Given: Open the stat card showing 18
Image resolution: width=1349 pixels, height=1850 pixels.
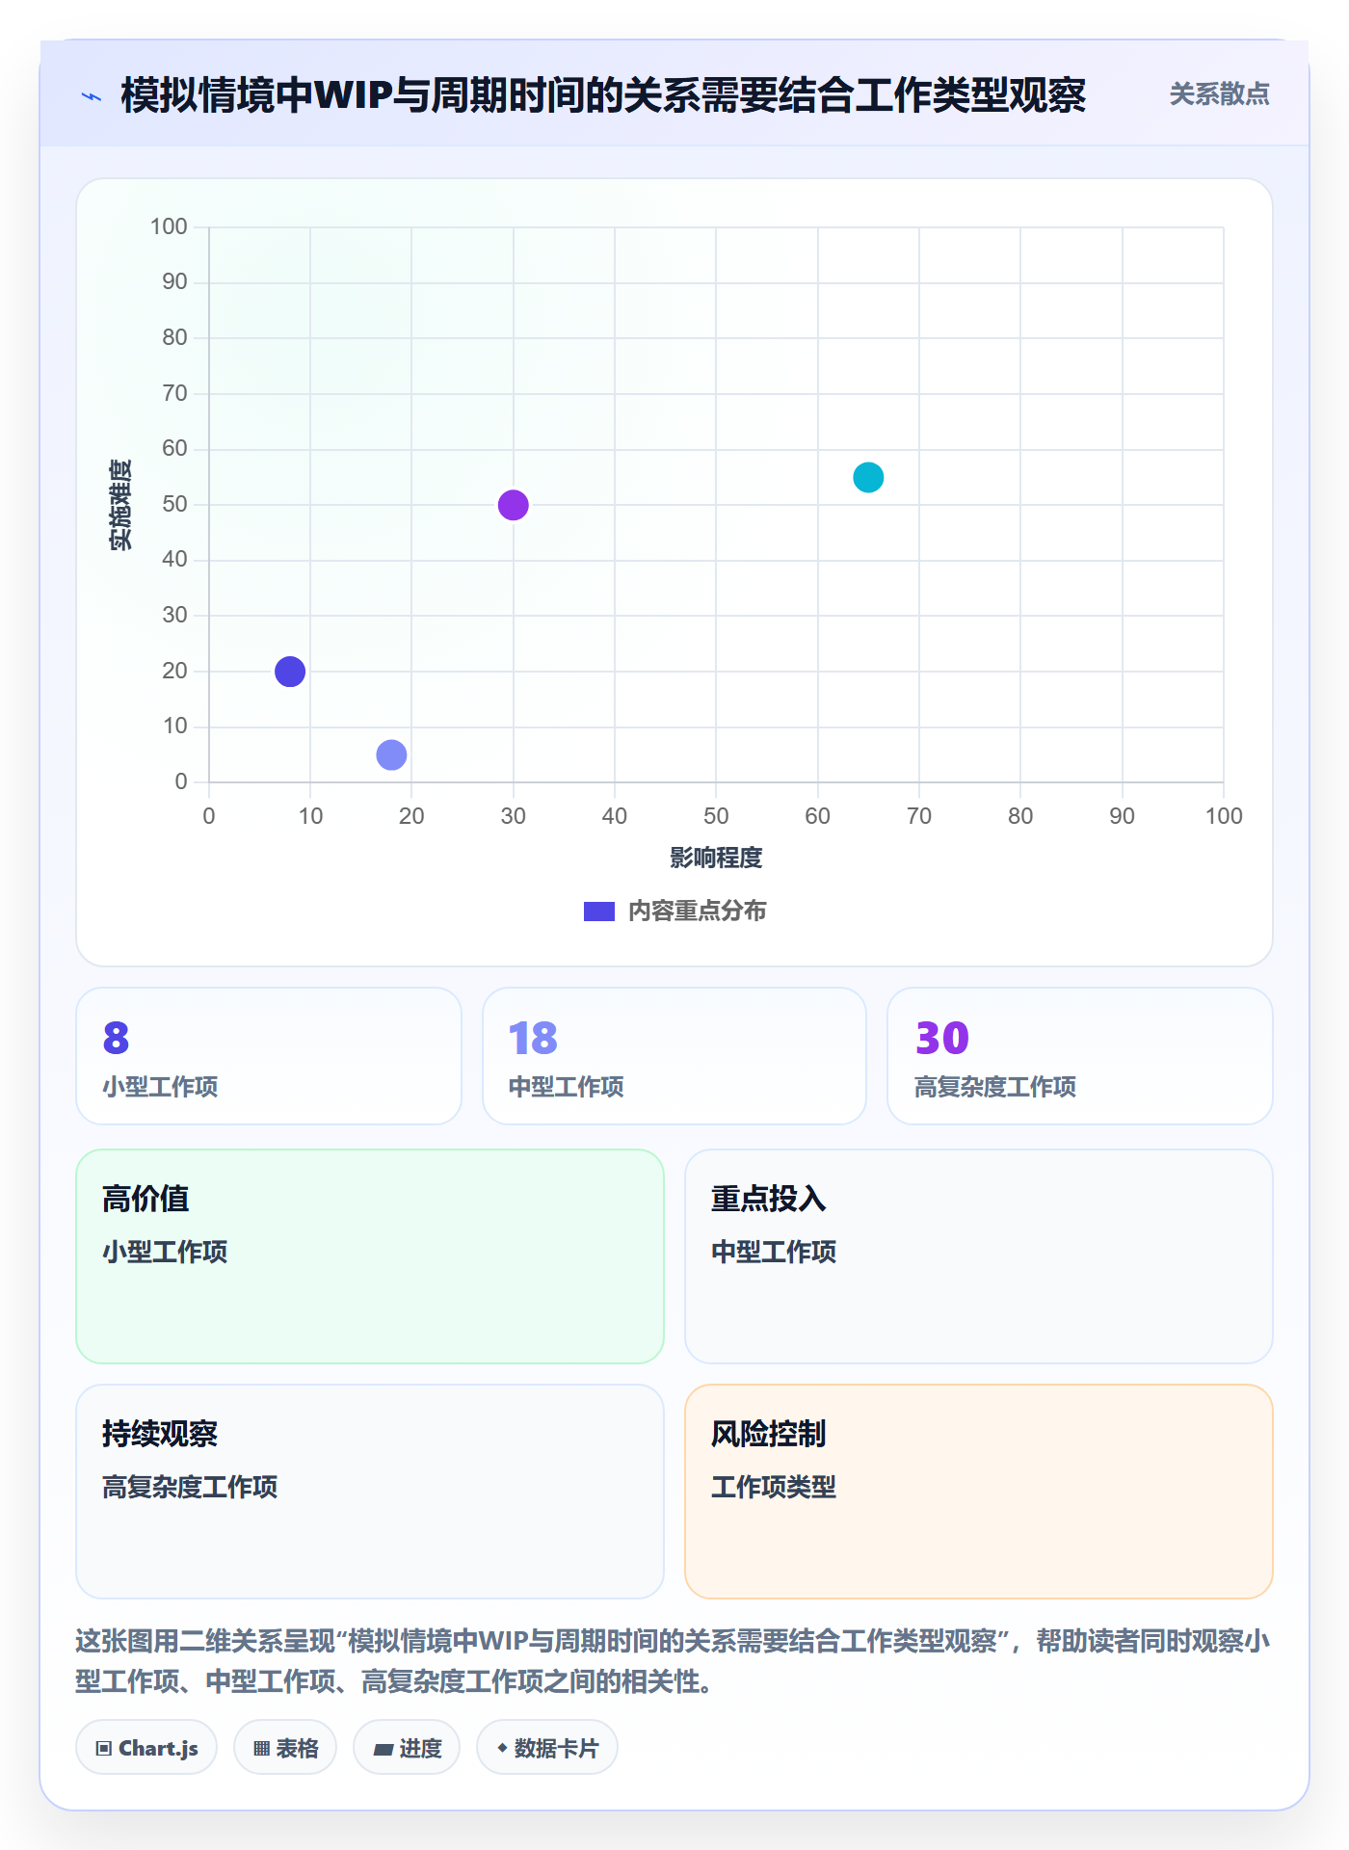Looking at the screenshot, I should (674, 1056).
